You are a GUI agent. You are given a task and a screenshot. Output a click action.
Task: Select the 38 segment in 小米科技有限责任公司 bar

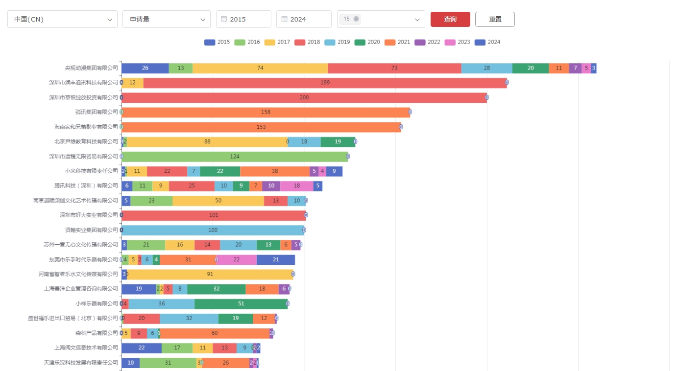tap(275, 171)
